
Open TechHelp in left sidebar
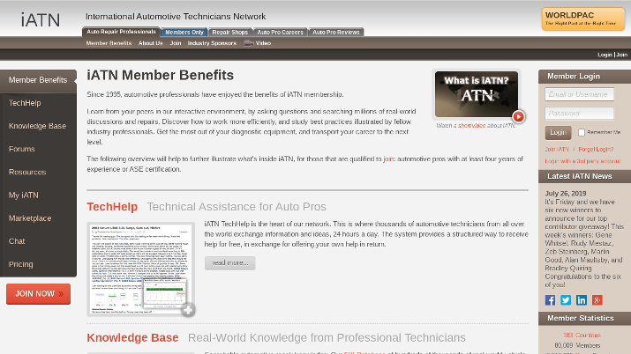[x=38, y=103]
